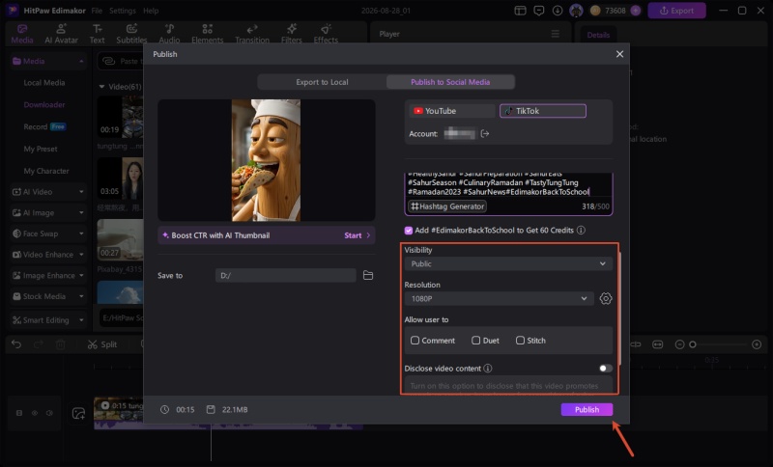Click the chef video preview thumbnail
Screen dimensions: 773x467
(267, 160)
